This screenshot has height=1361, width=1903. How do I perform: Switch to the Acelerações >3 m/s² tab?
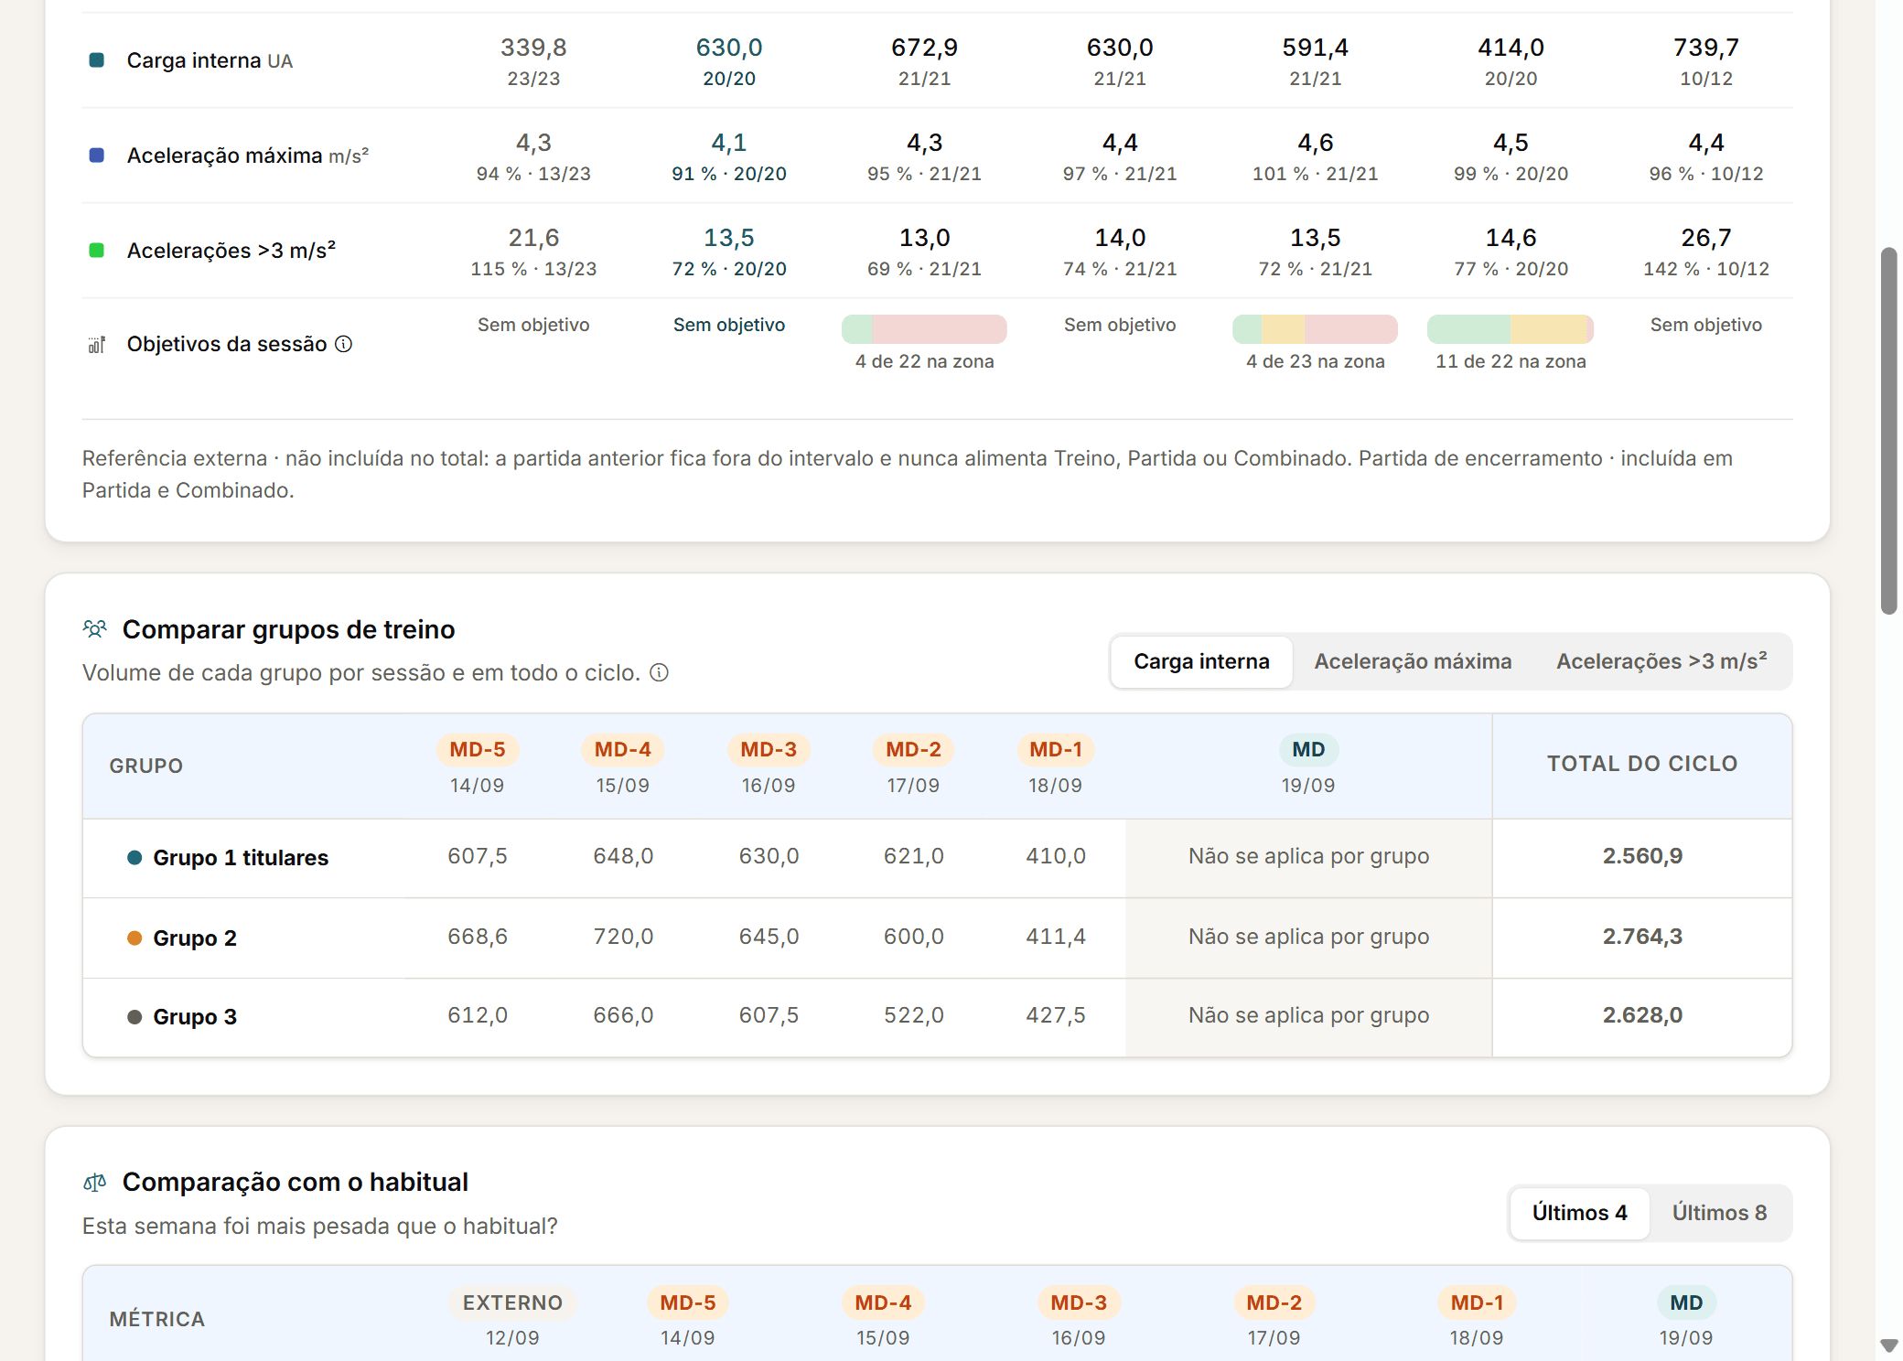click(x=1661, y=661)
